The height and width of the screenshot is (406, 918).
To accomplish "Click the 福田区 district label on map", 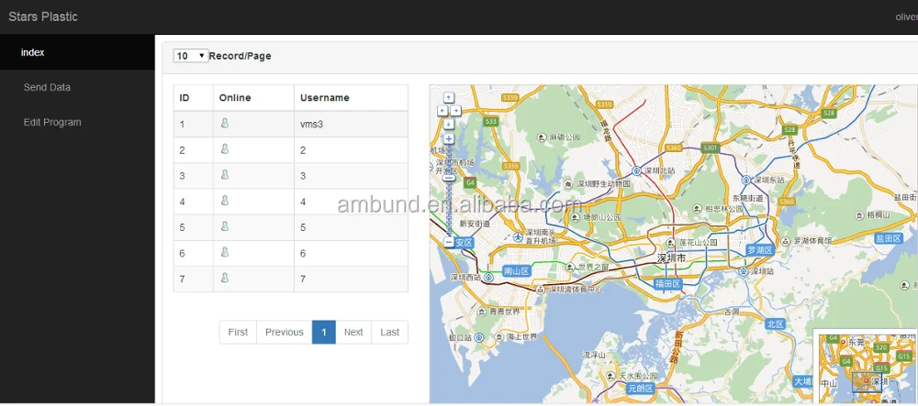I will coord(667,284).
